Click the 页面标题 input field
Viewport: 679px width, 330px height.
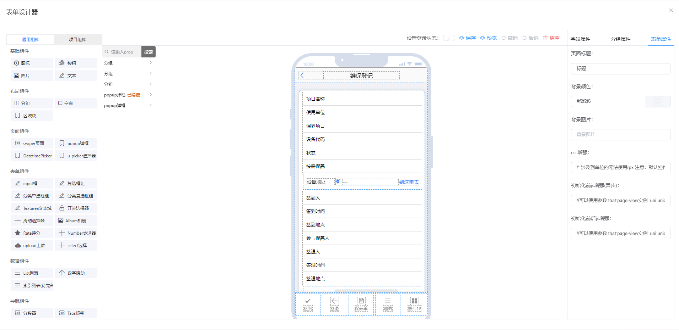pos(620,68)
